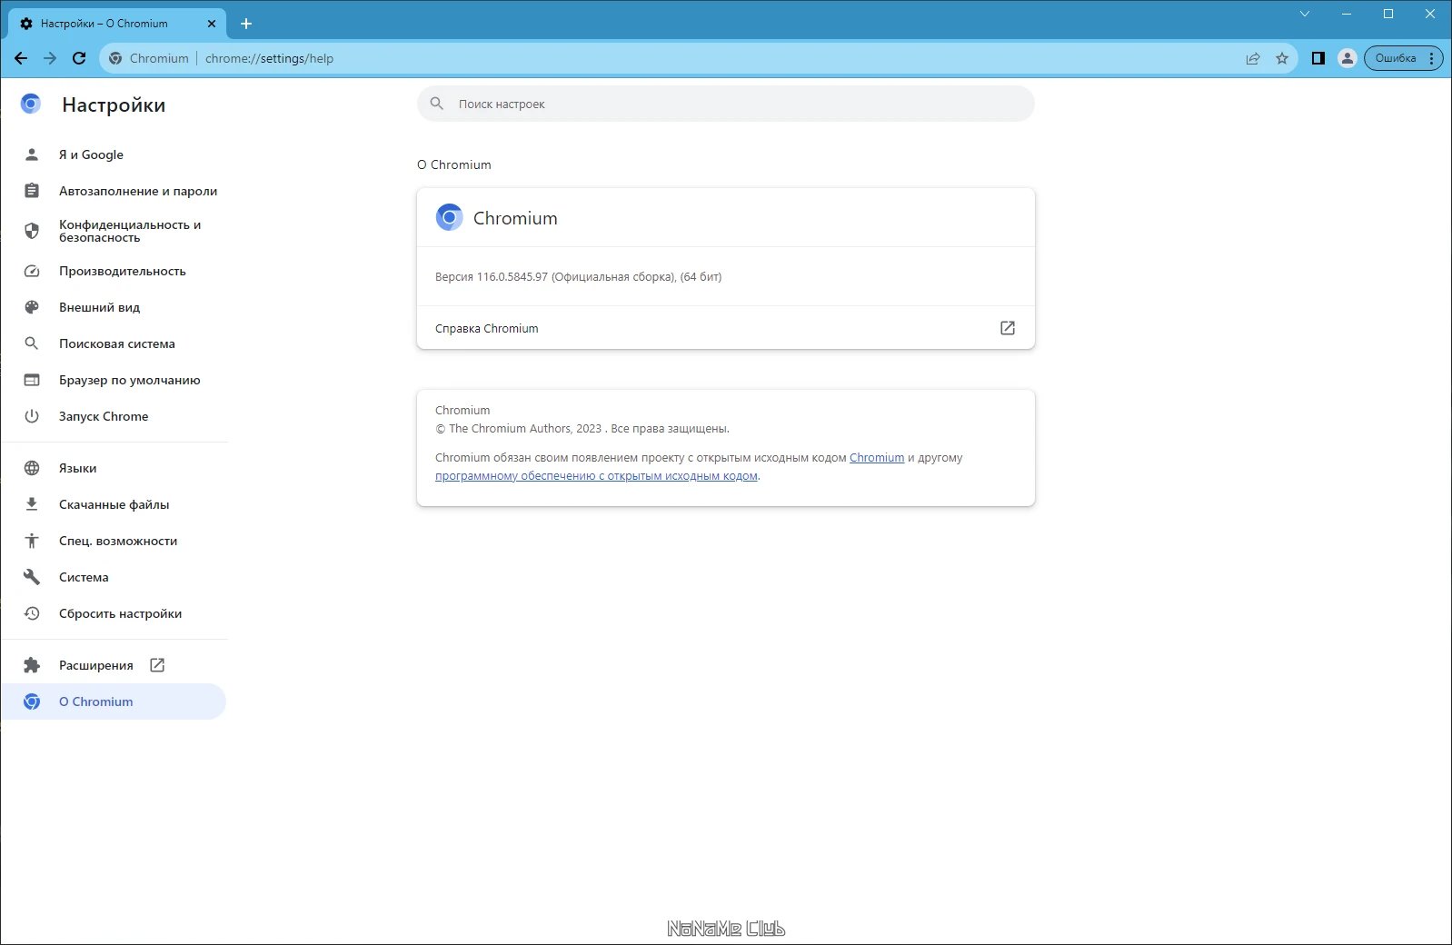Reload the settings page

click(79, 58)
